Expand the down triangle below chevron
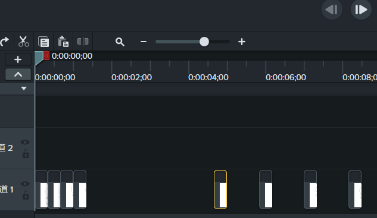Viewport: 377px width, 218px height. [x=24, y=89]
